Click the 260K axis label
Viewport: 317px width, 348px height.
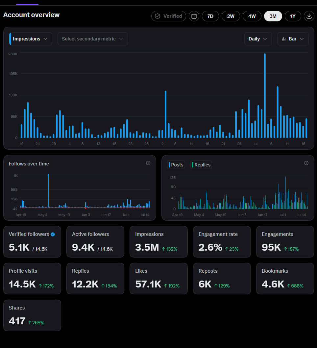(13, 54)
